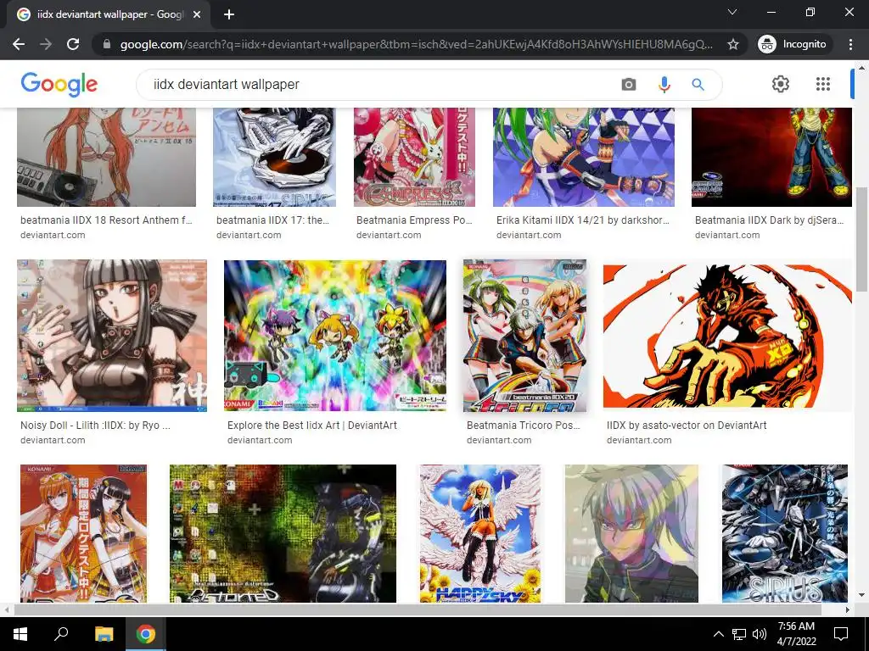Click the scrollbar down arrow
The height and width of the screenshot is (651, 869).
(x=861, y=596)
